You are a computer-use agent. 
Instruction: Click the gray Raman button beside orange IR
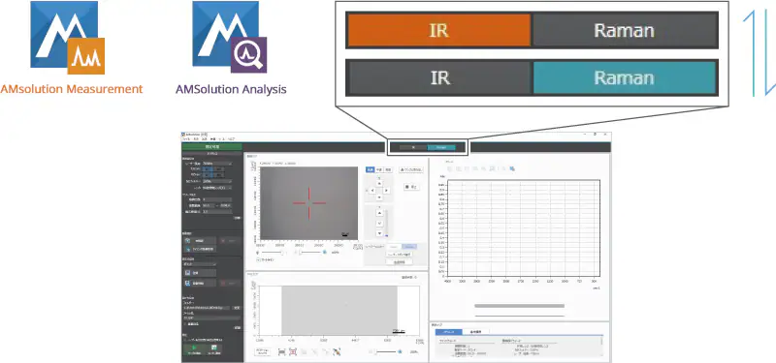click(625, 30)
